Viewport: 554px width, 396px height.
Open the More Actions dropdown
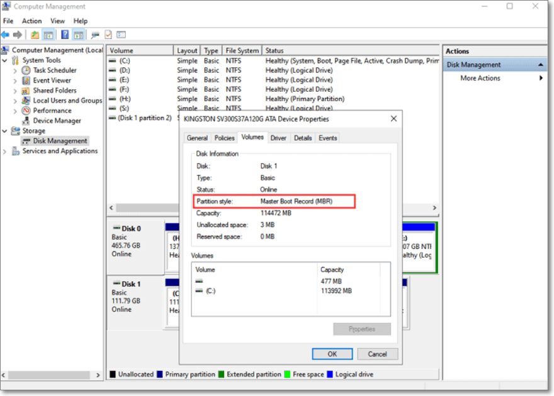tap(479, 78)
